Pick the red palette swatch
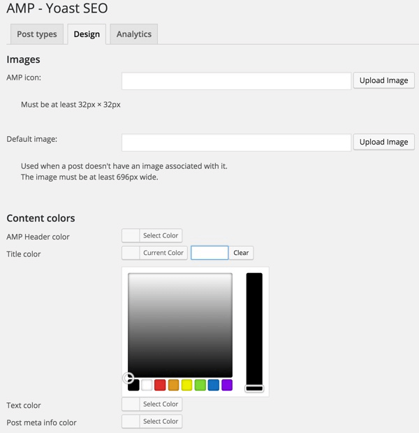 [x=160, y=385]
